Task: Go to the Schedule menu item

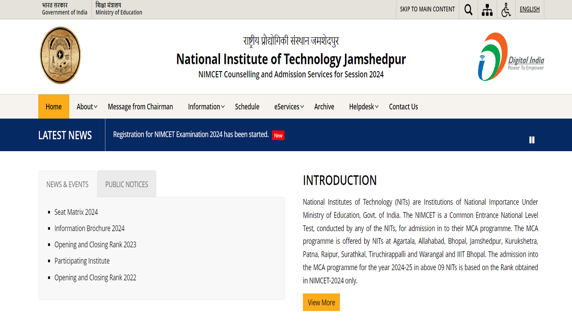Action: click(x=247, y=106)
